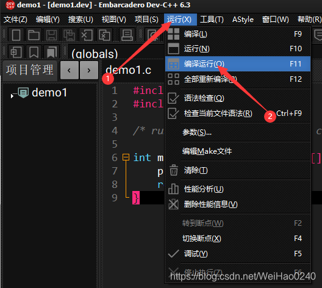Select the 编译(L) compile menu entry
Image resolution: width=322 pixels, height=288 pixels.
pos(238,34)
